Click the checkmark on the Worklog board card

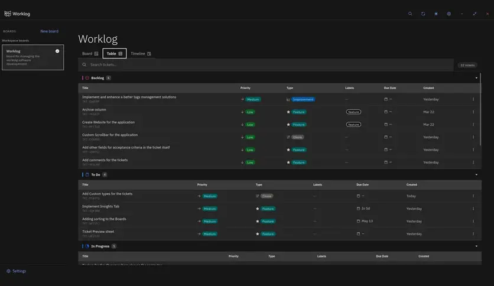57,51
